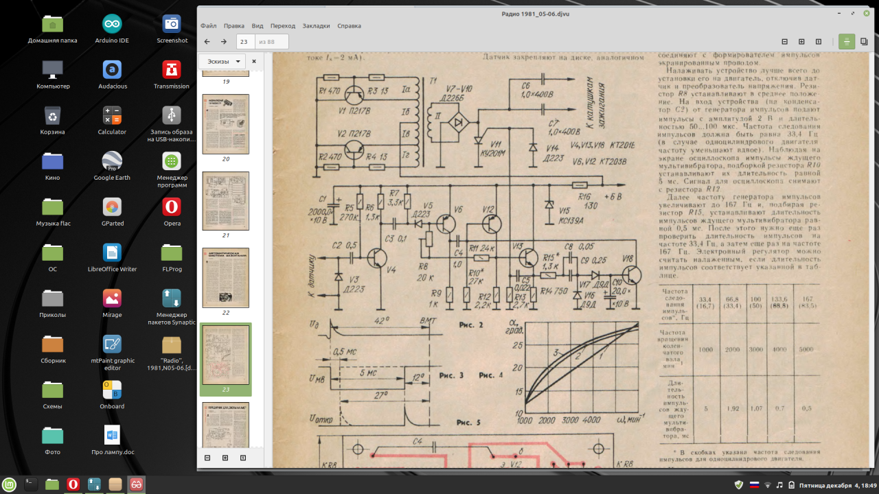Enlarge thumbnails with the sidebar plus icon
Viewport: 879px width, 494px height.
pos(225,458)
